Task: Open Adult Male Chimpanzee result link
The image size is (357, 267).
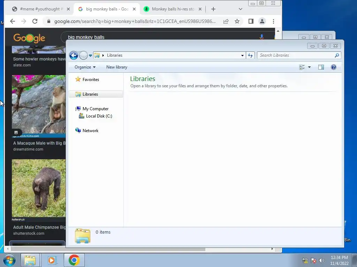Action: [39, 227]
